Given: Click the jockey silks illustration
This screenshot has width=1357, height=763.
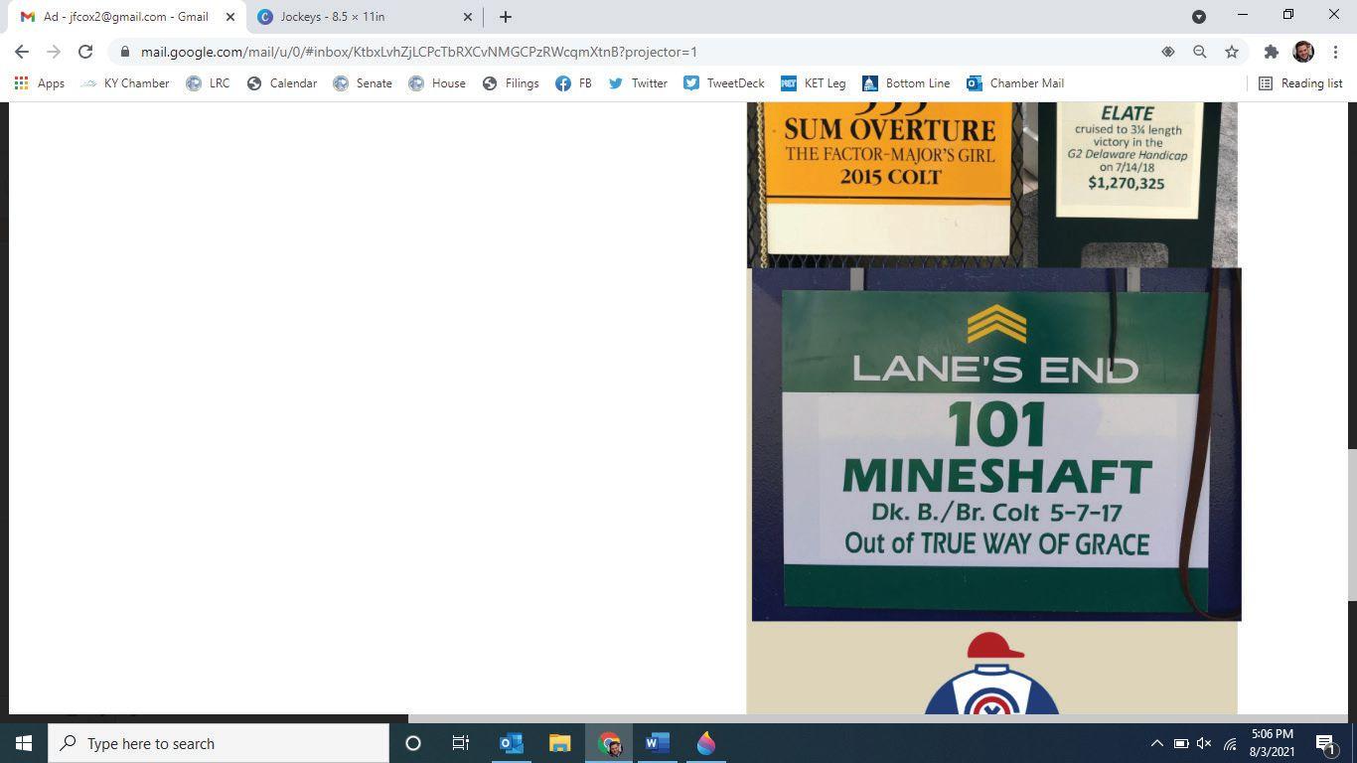Looking at the screenshot, I should pyautogui.click(x=992, y=674).
